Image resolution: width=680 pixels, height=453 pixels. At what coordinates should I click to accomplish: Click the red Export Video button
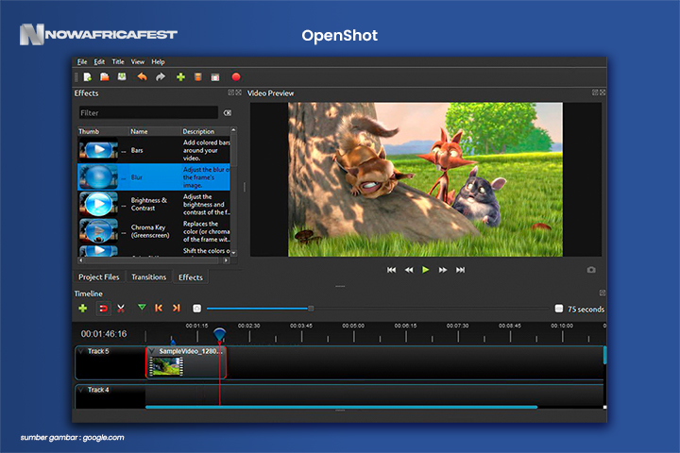click(x=236, y=77)
